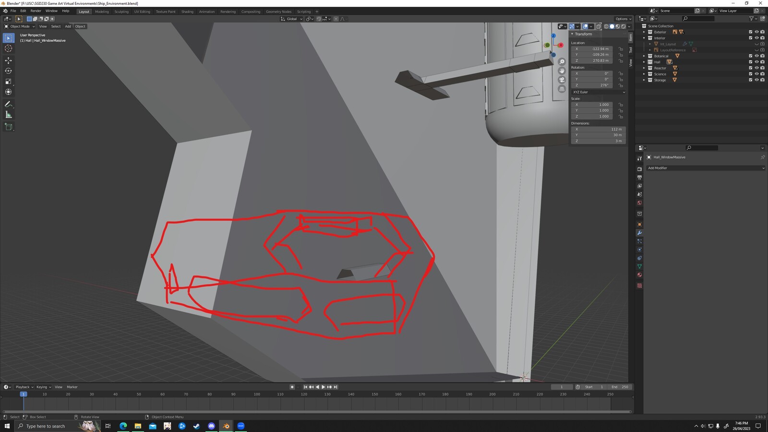Open the Global transform orientation dropdown
The width and height of the screenshot is (768, 432).
(x=292, y=19)
